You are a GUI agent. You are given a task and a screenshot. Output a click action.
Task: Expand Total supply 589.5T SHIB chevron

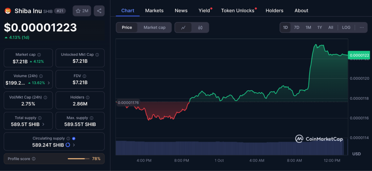pyautogui.click(x=44, y=124)
